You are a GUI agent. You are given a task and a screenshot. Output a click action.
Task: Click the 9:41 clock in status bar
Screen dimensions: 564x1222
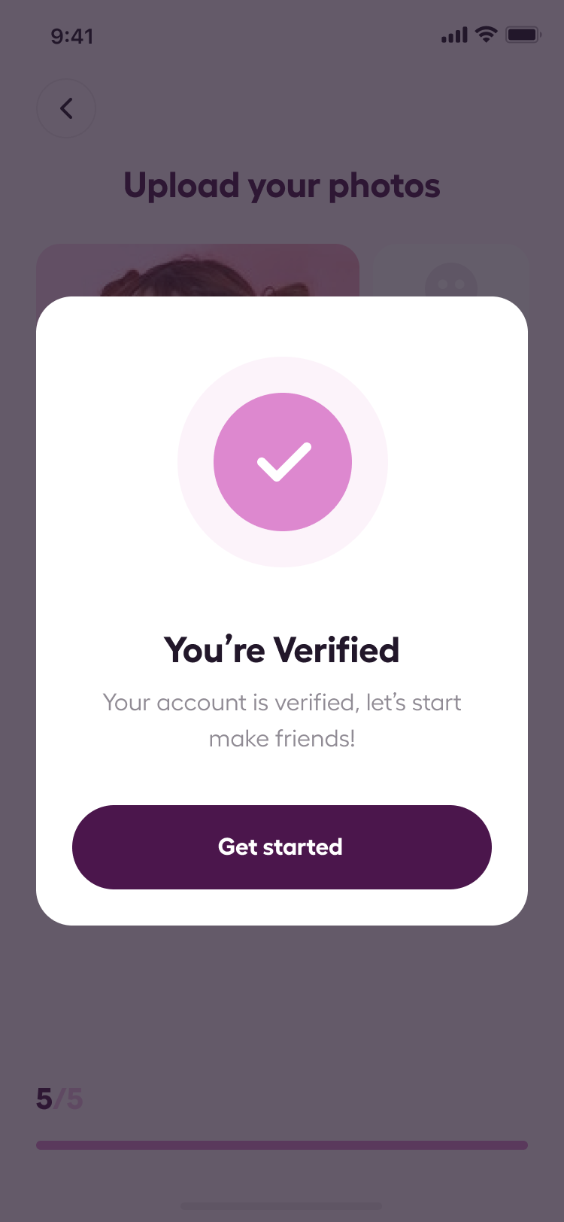pos(72,36)
